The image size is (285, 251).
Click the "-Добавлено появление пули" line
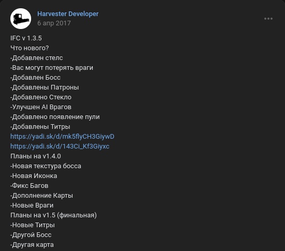(55, 117)
